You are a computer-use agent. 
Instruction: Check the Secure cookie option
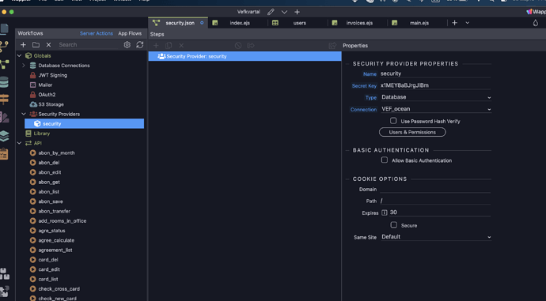(x=393, y=225)
